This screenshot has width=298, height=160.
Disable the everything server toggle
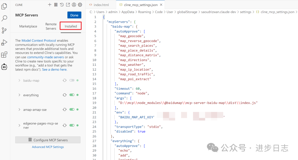point(72,95)
